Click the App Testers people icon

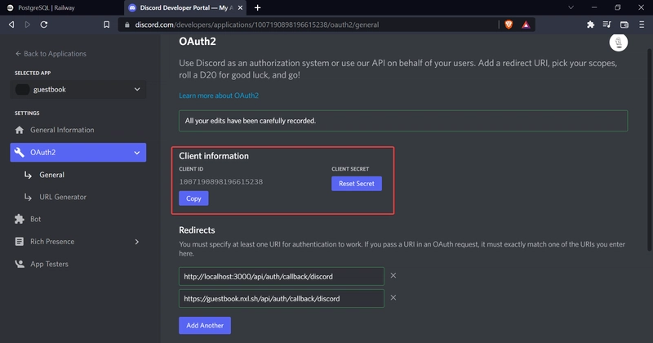(x=19, y=264)
